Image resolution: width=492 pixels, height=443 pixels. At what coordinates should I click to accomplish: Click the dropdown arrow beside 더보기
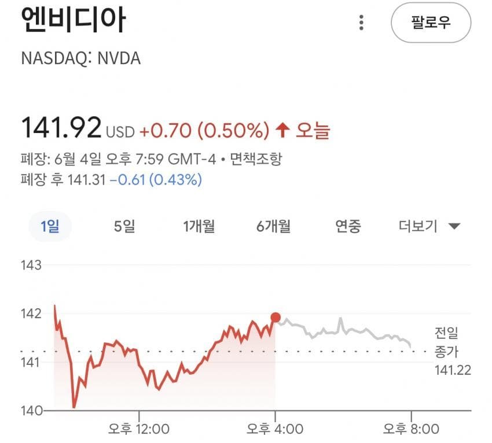click(x=454, y=226)
